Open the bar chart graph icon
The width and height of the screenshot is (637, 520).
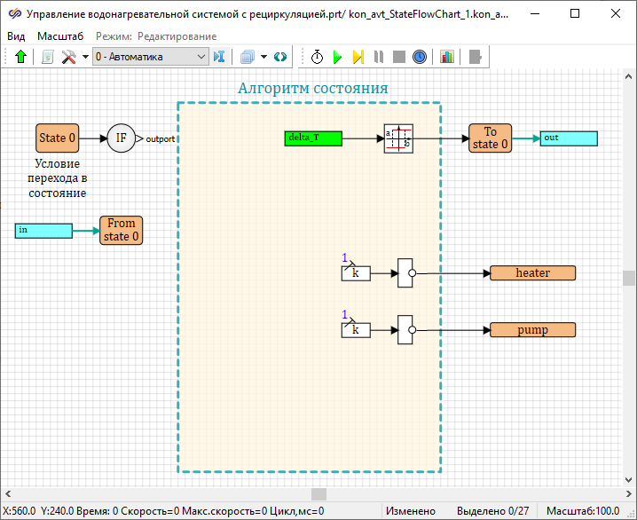click(446, 57)
